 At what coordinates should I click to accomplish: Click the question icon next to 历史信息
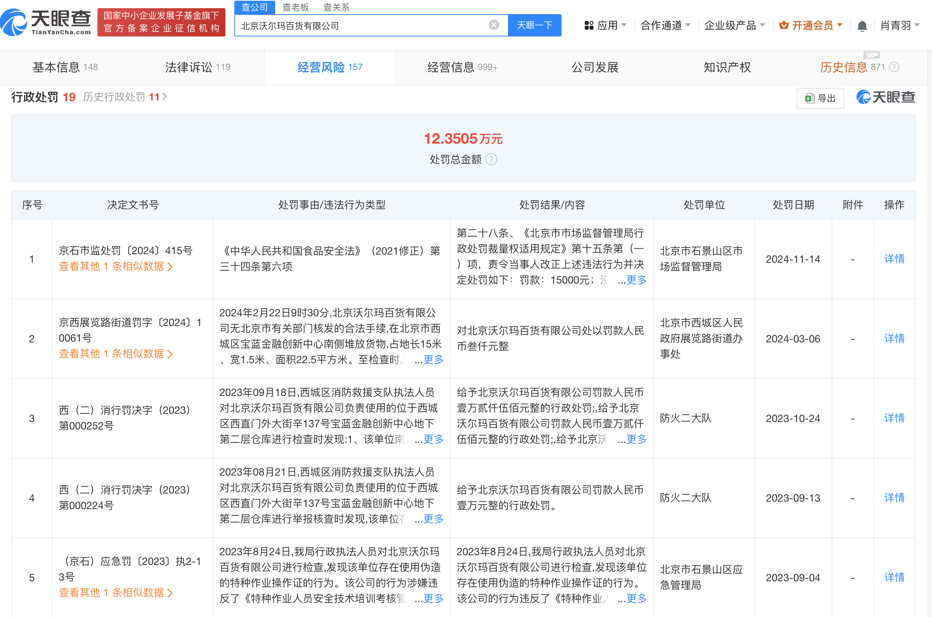pos(894,67)
